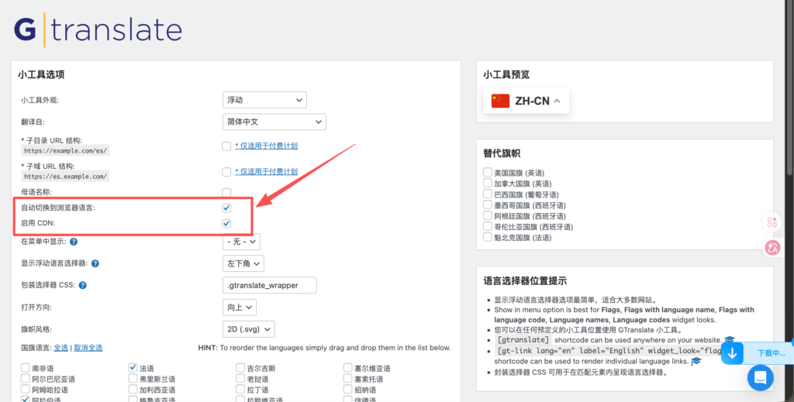Check the 阿尔巴尼亚语 language checkbox
This screenshot has height=402, width=794.
[x=26, y=378]
